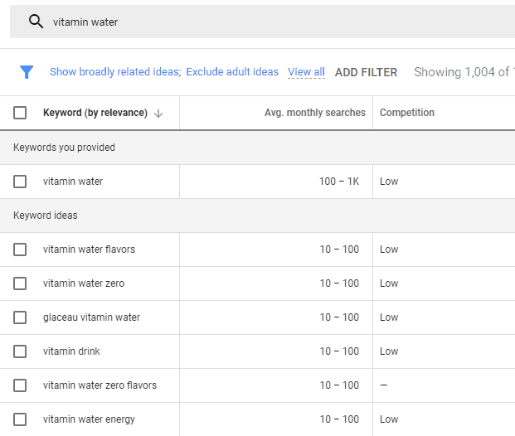Check the glaceau vitamin water row
The image size is (515, 436).
click(x=20, y=317)
